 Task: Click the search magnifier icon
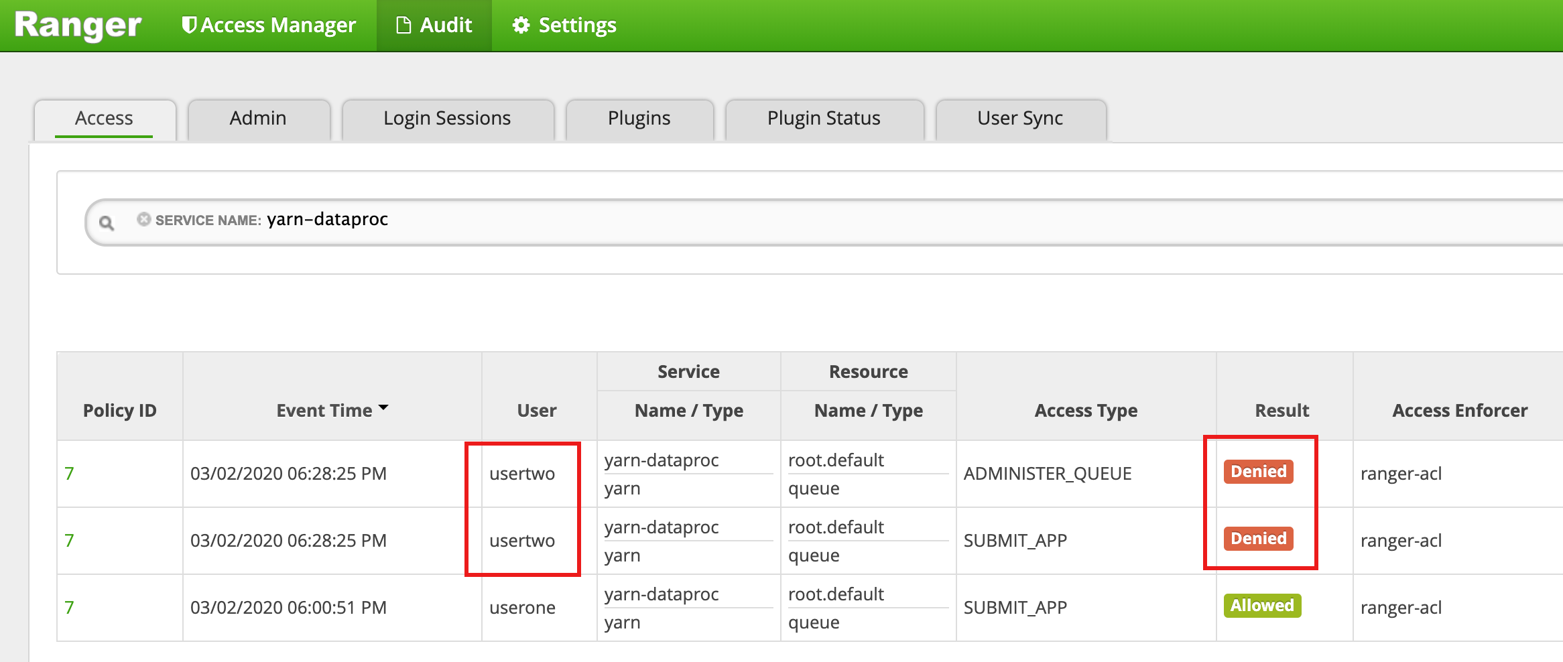pos(107,222)
